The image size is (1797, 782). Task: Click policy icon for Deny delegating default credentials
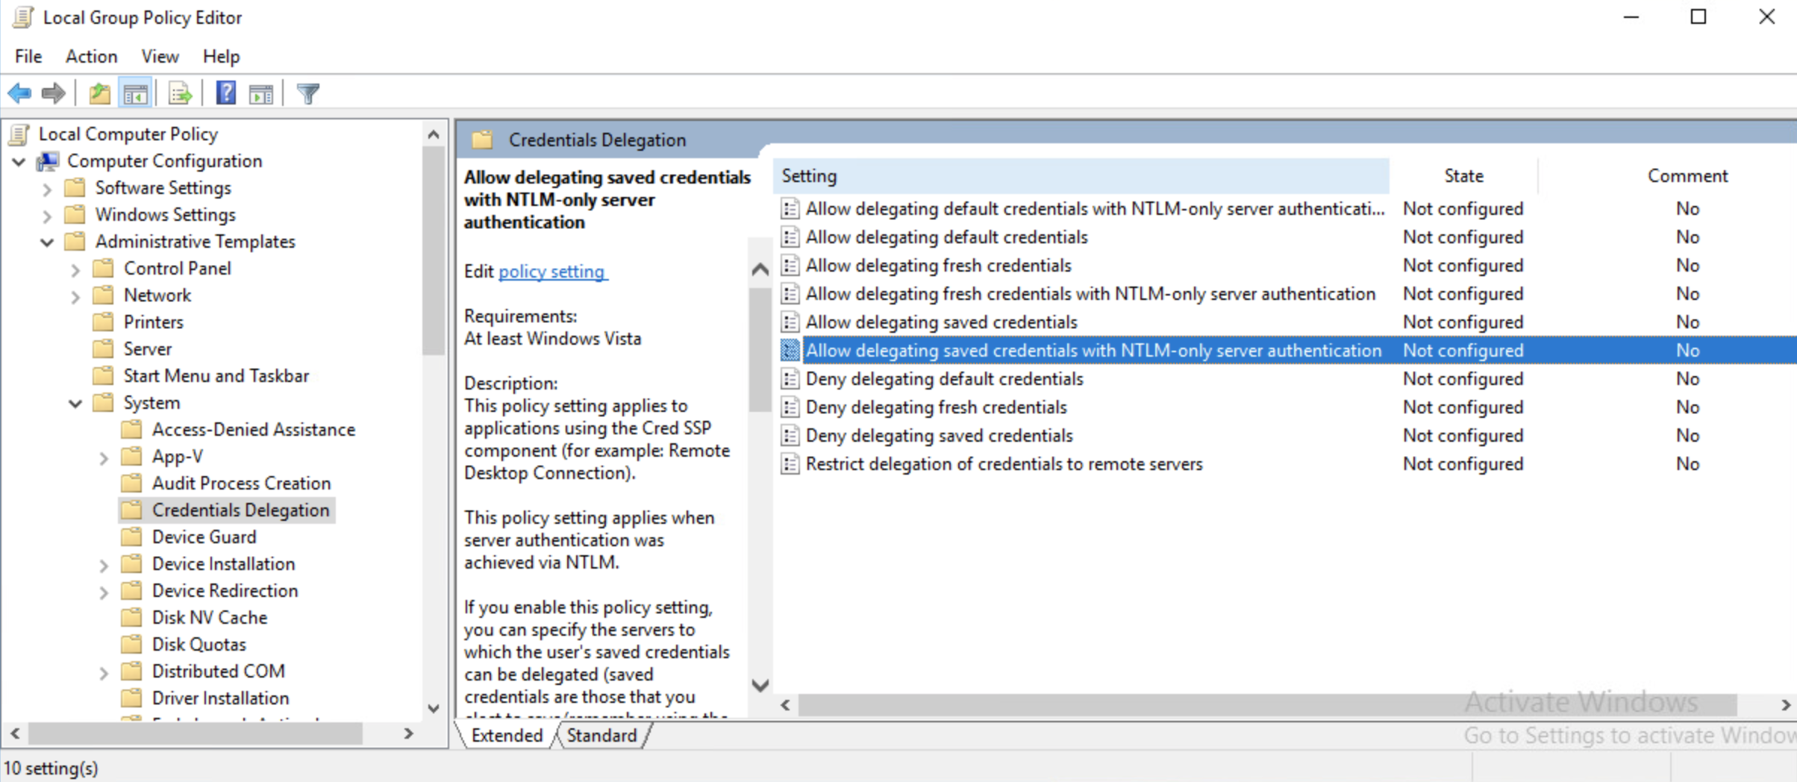click(790, 379)
